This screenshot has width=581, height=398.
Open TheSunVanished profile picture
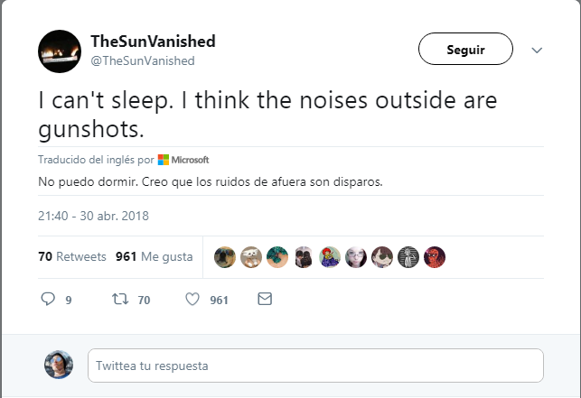[x=60, y=51]
